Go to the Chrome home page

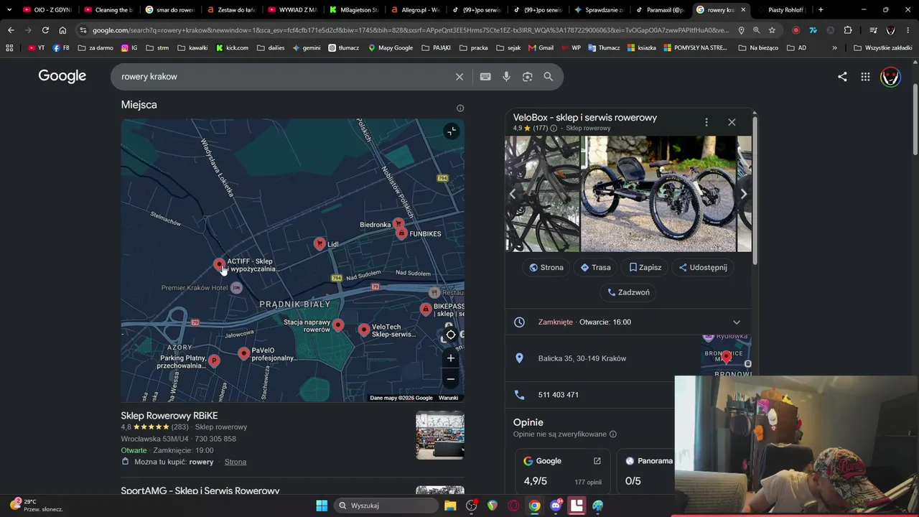[x=62, y=30]
